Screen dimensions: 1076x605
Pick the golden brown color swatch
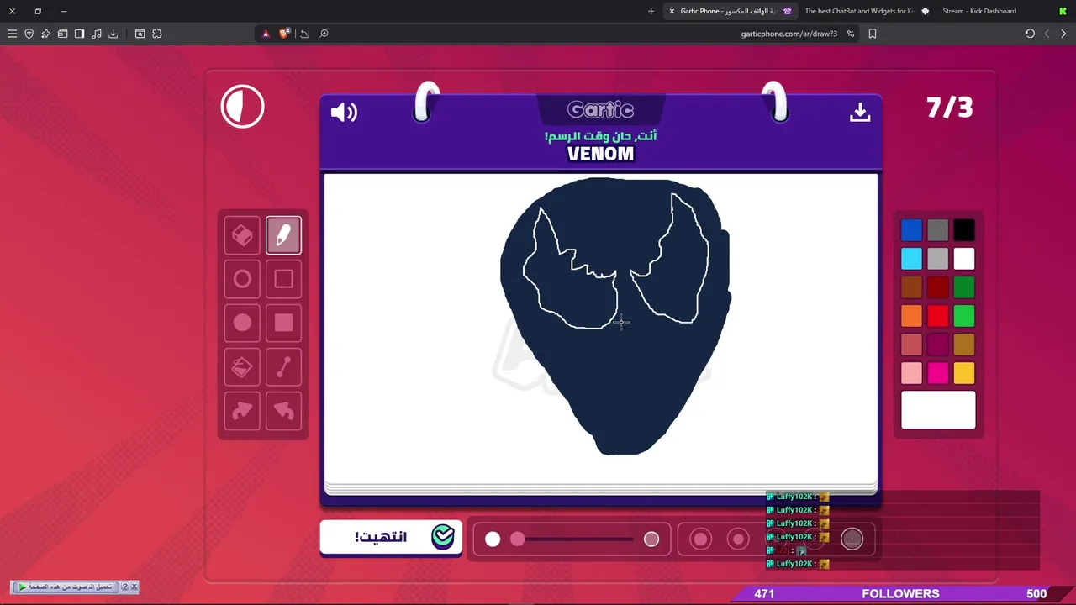[x=964, y=345]
